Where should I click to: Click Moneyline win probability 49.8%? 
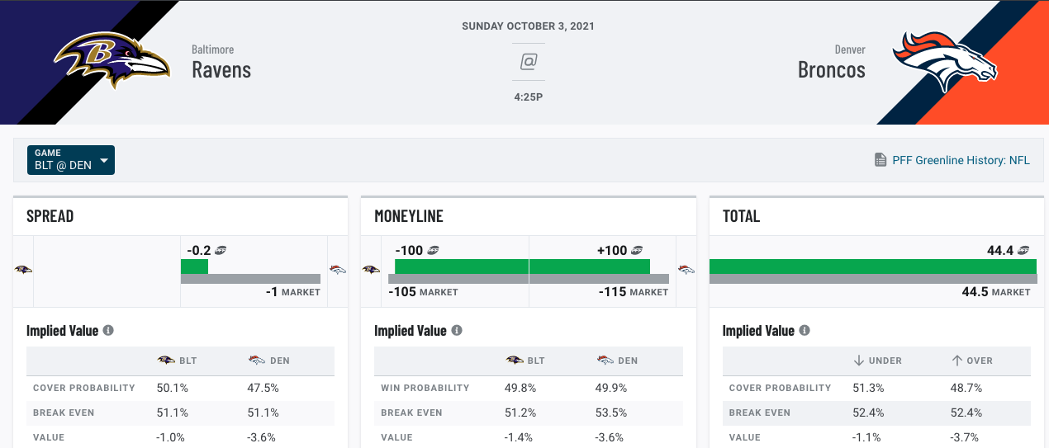(520, 388)
